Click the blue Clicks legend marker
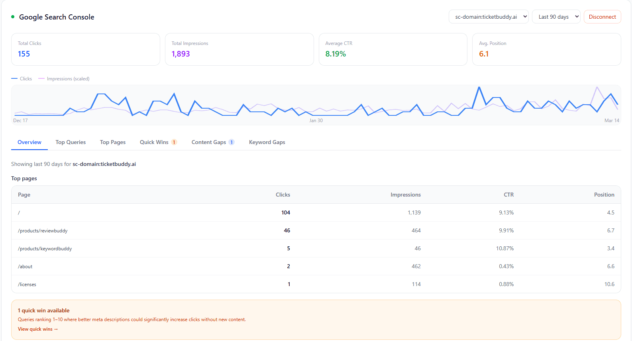Image resolution: width=632 pixels, height=341 pixels. click(x=15, y=79)
